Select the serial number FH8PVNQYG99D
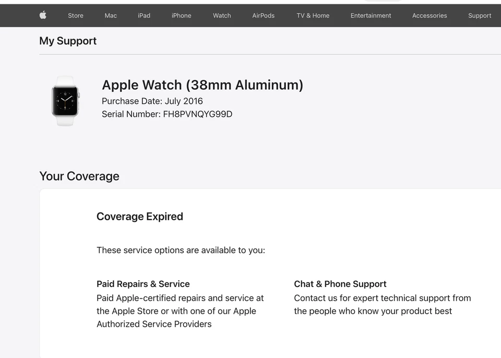Screen dimensions: 501x358 tap(167, 114)
